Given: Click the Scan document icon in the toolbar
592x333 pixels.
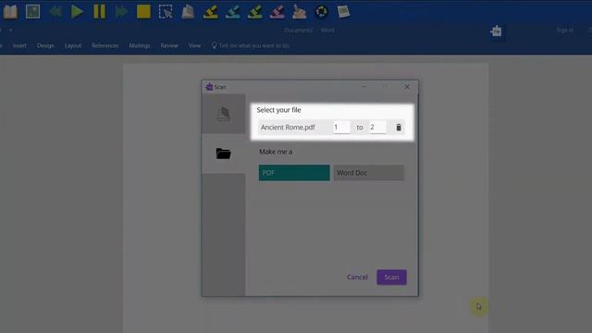Looking at the screenshot, I should click(188, 12).
